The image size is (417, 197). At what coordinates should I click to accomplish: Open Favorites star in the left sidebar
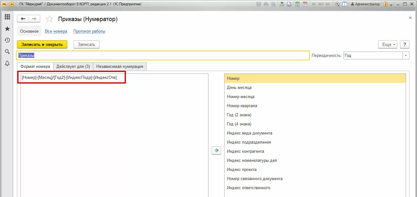point(7,29)
